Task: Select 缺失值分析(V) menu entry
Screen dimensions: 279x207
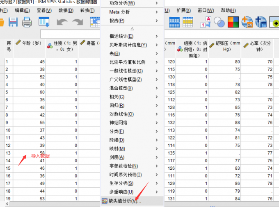Action: [x=132, y=201]
